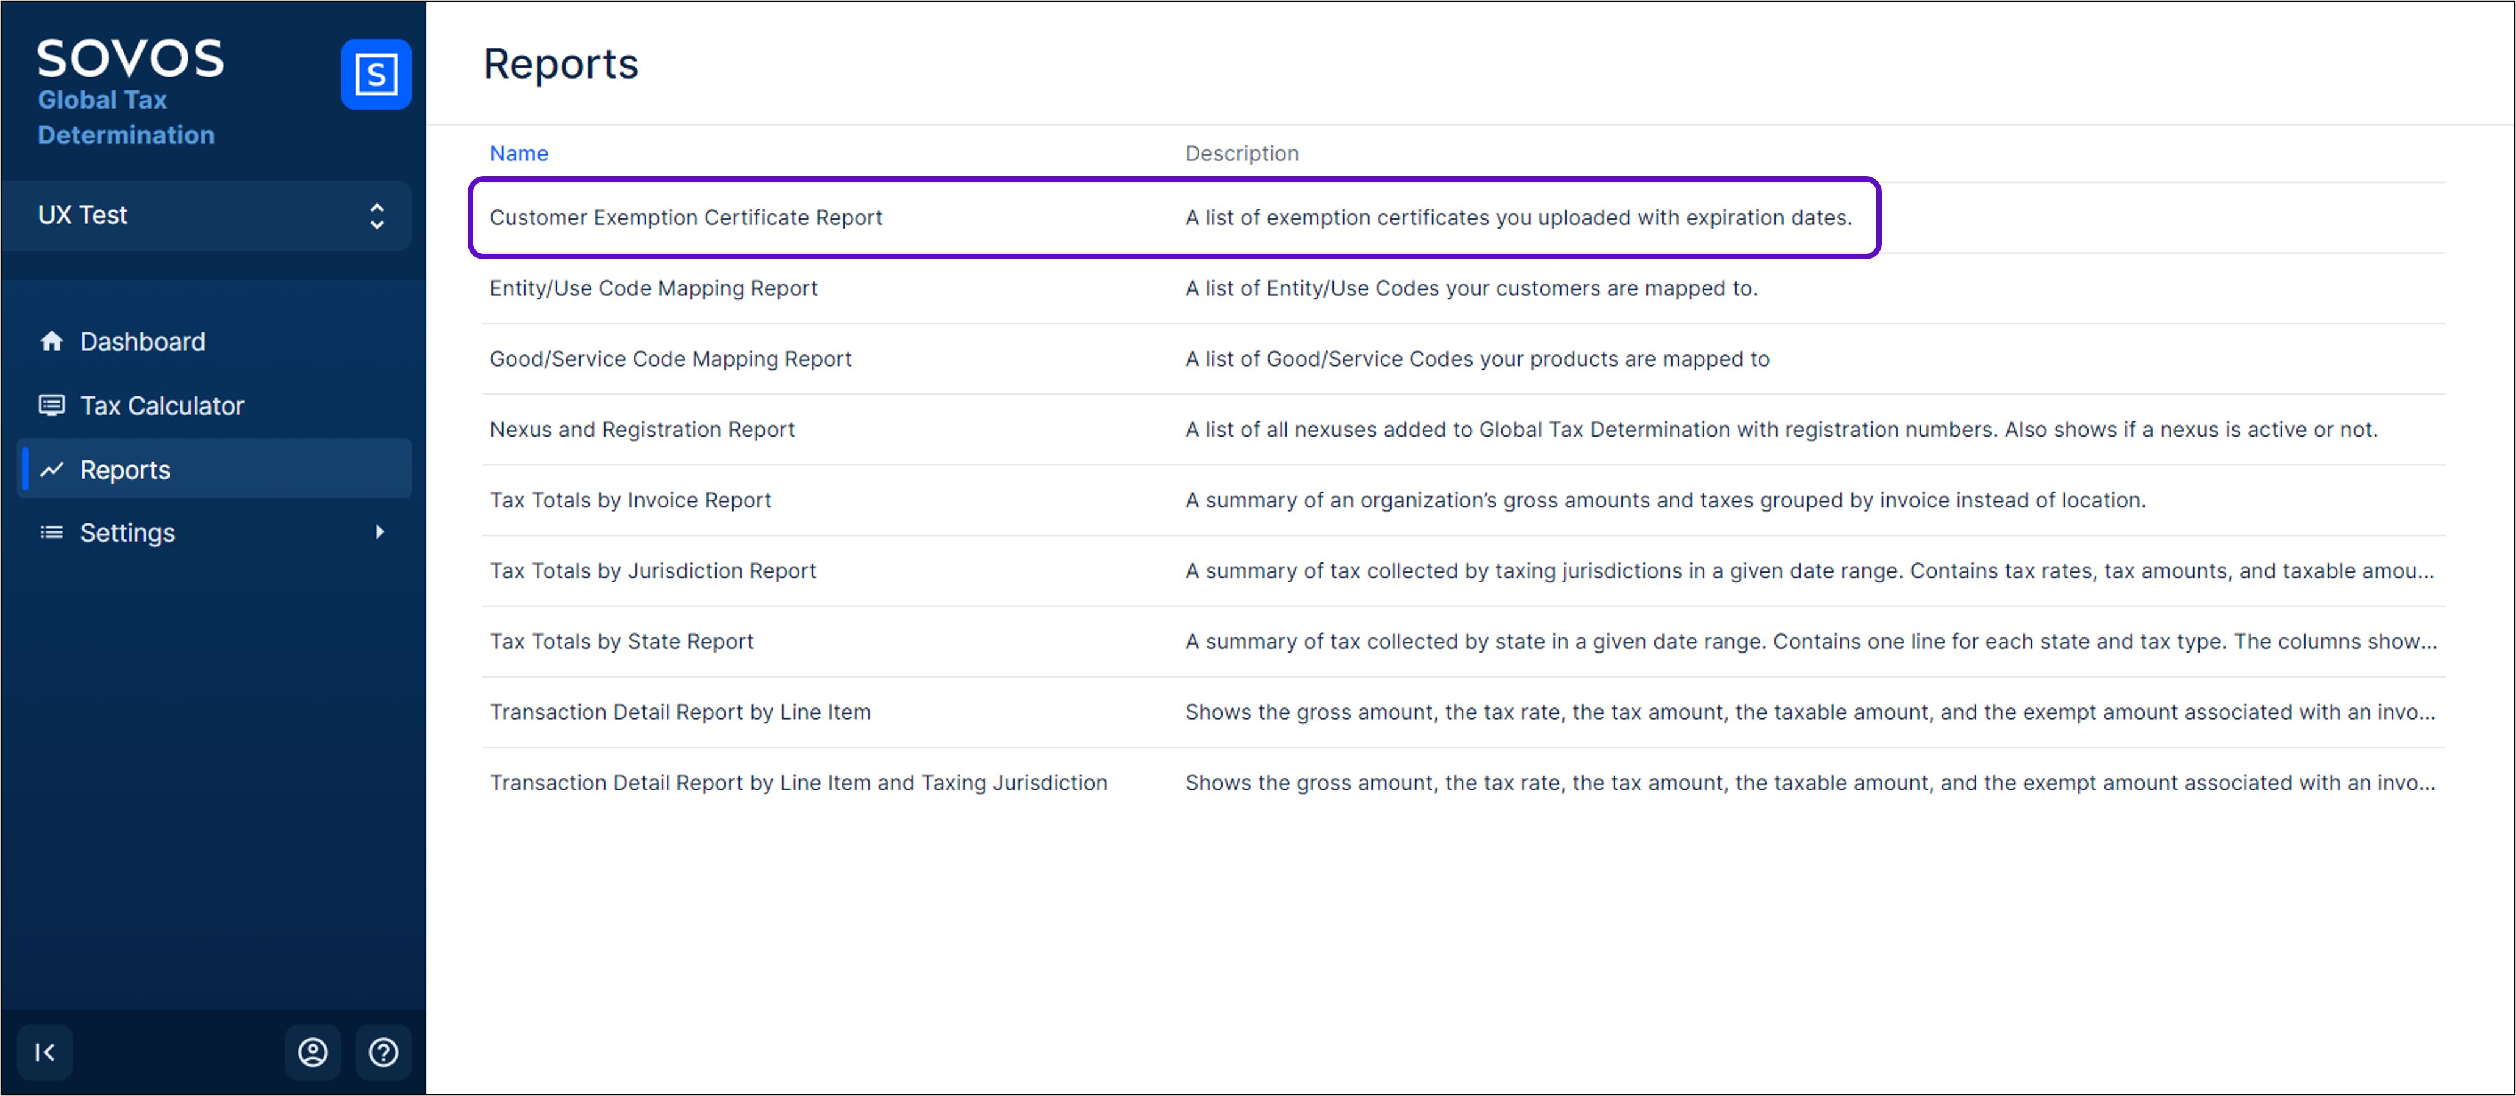Open the Customer Exemption Certificate Report
Viewport: 2516px width, 1096px height.
pyautogui.click(x=685, y=218)
